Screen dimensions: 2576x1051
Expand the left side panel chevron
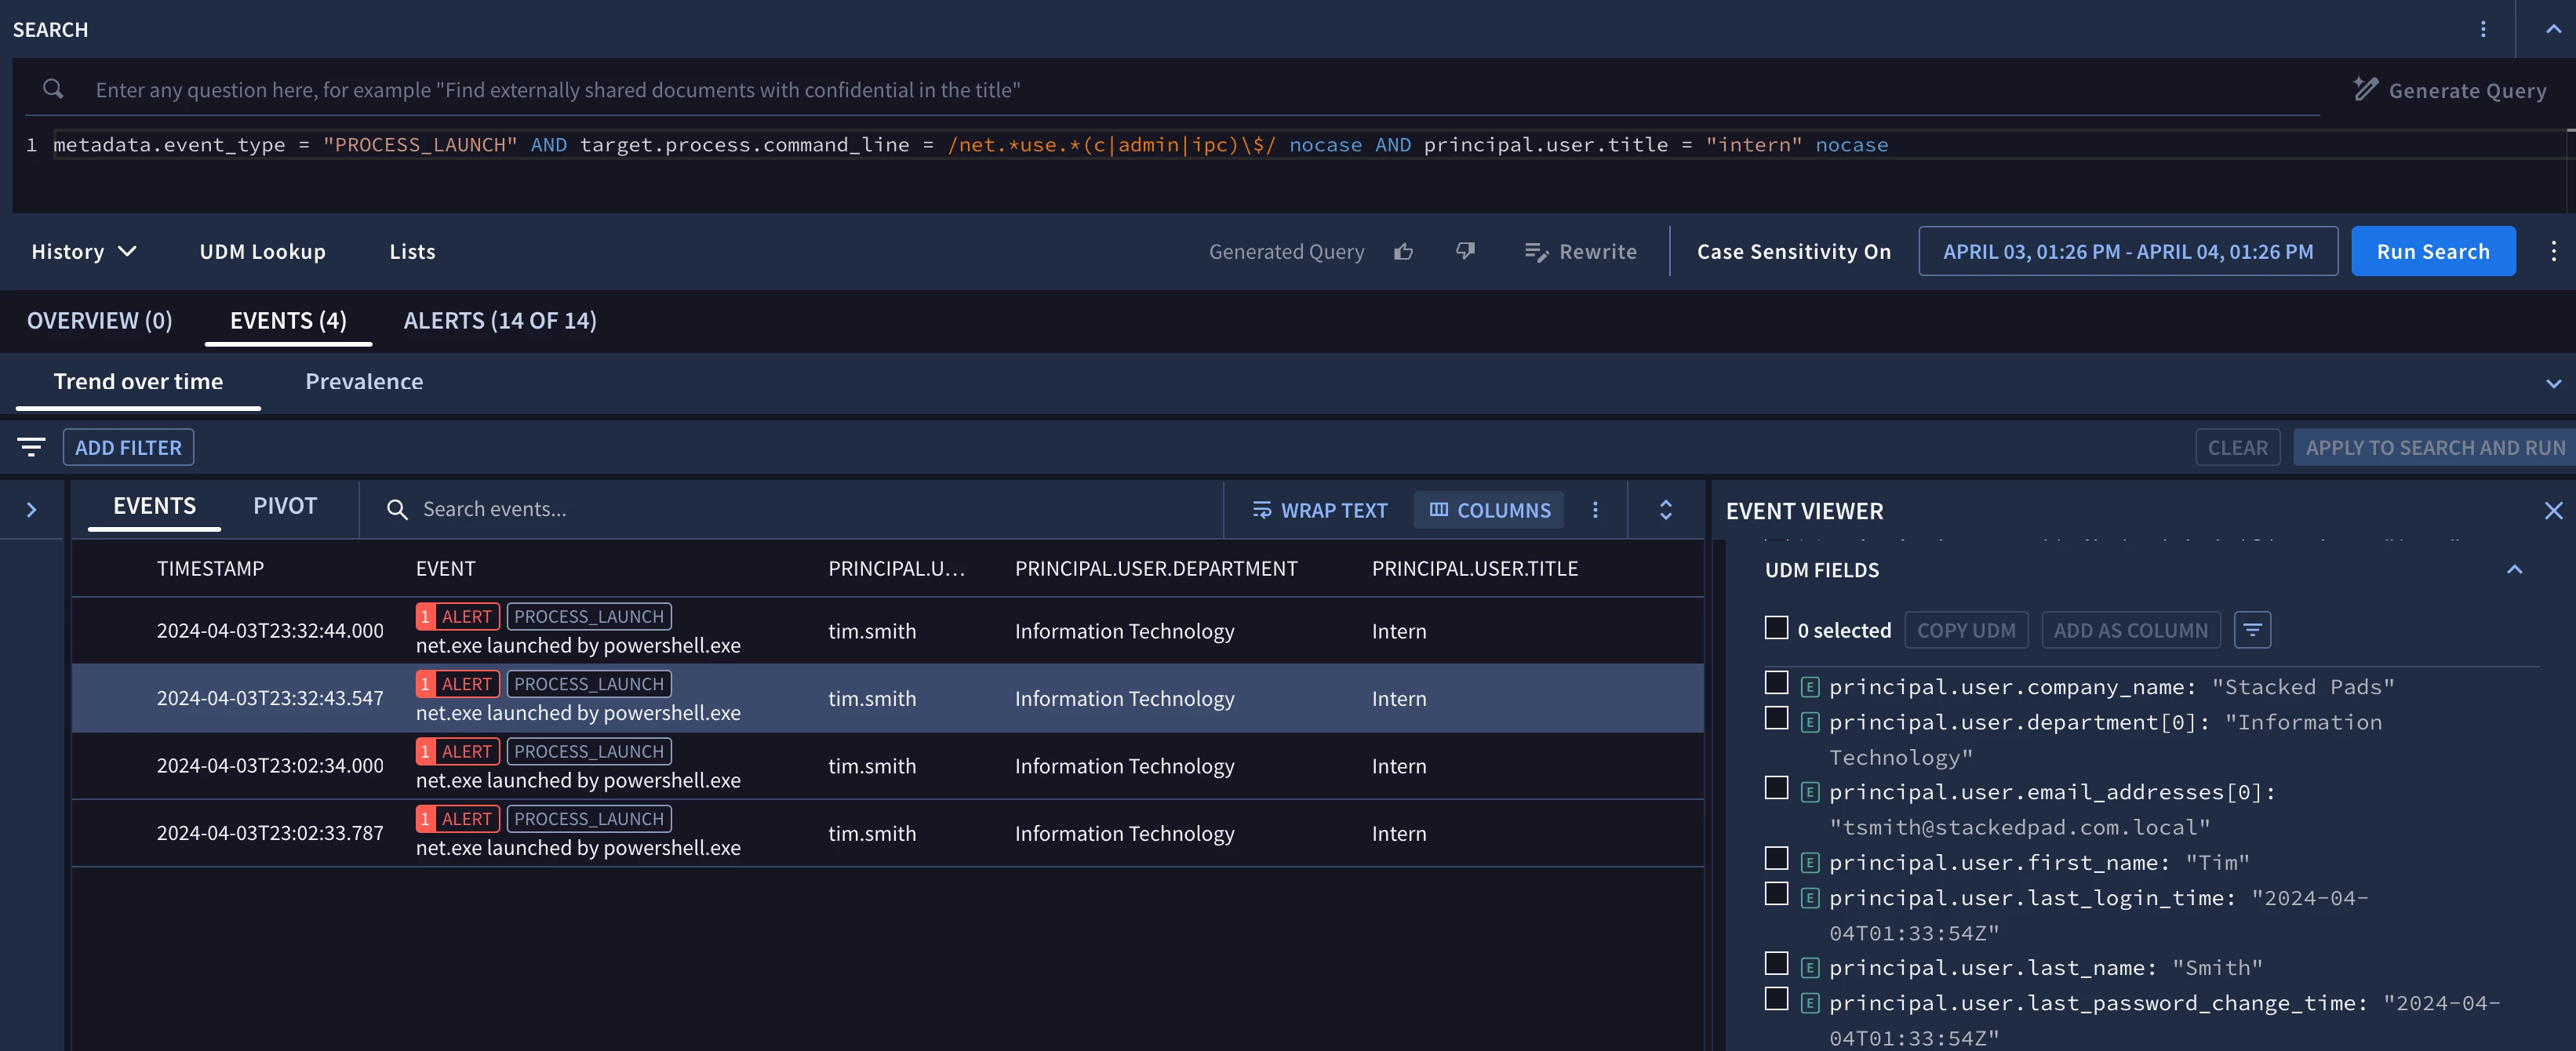tap(31, 510)
